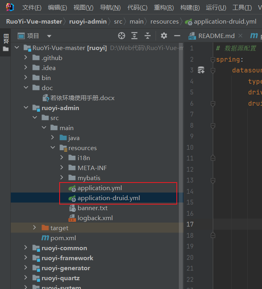Expand the .github folder
This screenshot has height=289, width=262.
coord(26,58)
